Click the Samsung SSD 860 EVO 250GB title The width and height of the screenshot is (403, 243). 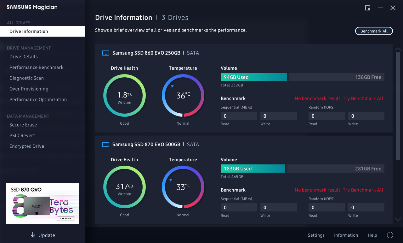tap(146, 53)
